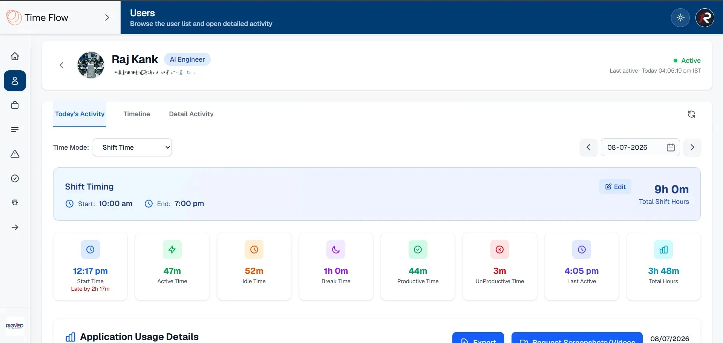Viewport: 723px width, 343px height.
Task: Click the Rigved logo at sidebar bottom
Action: (x=15, y=326)
